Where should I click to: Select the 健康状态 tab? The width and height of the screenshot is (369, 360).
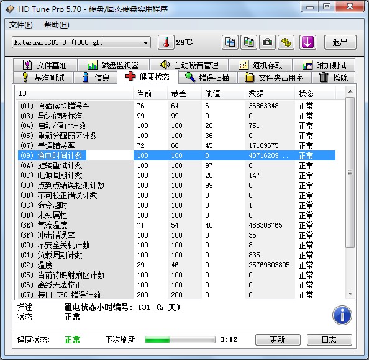pos(148,76)
